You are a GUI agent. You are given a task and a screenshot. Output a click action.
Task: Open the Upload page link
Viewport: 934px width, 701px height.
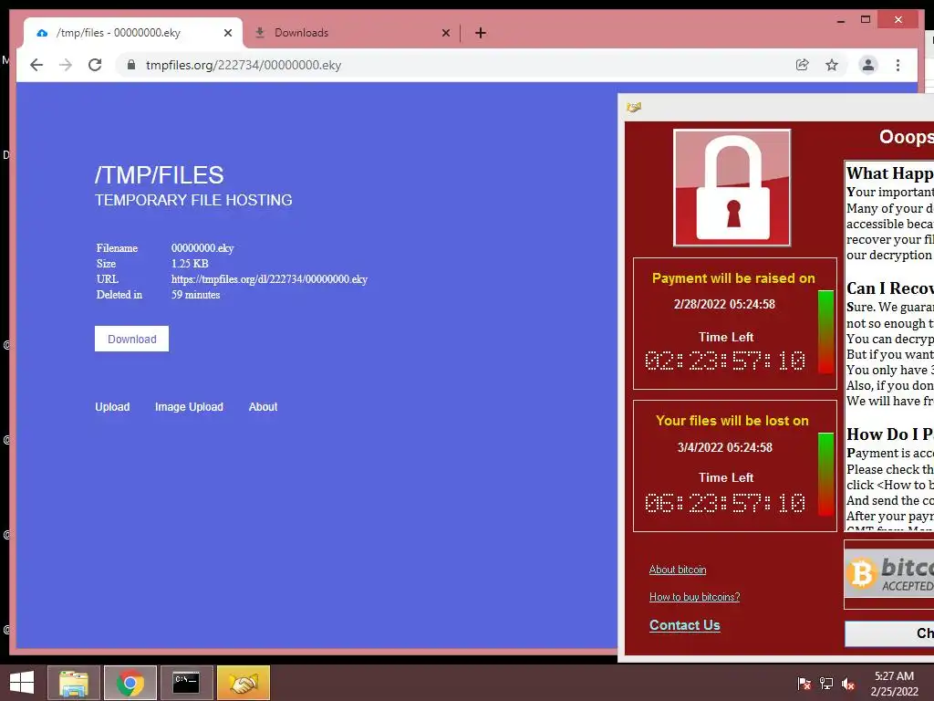[x=112, y=406]
